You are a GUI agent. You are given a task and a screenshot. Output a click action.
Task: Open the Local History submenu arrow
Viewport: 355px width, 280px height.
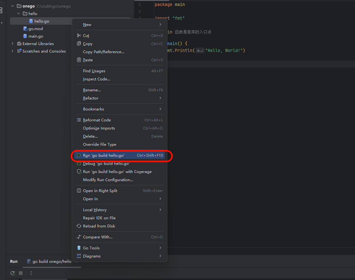coord(160,210)
